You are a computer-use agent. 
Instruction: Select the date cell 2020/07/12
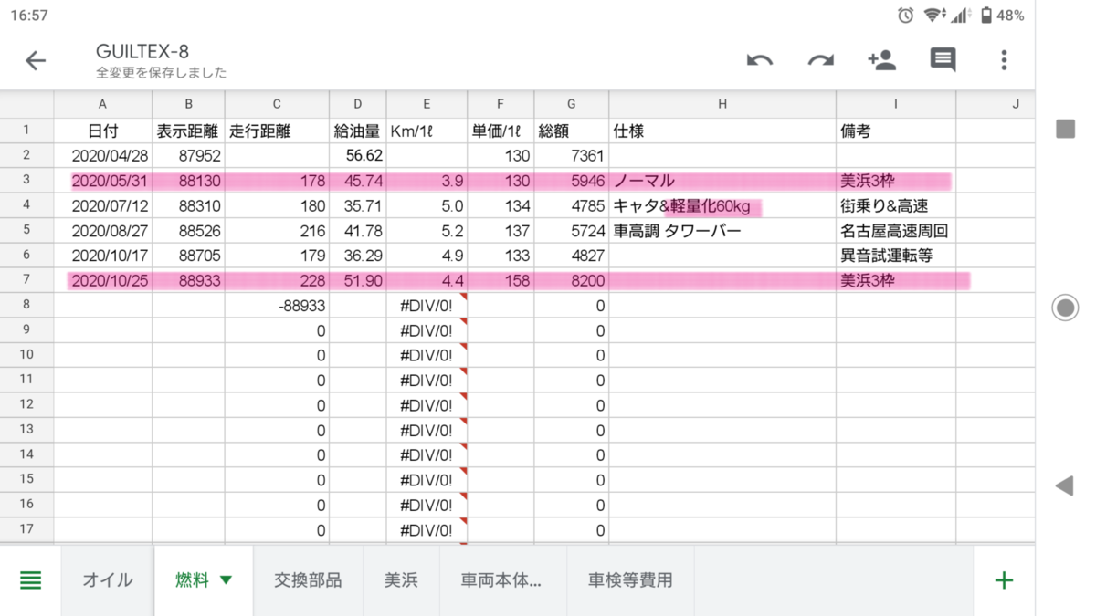click(x=103, y=206)
